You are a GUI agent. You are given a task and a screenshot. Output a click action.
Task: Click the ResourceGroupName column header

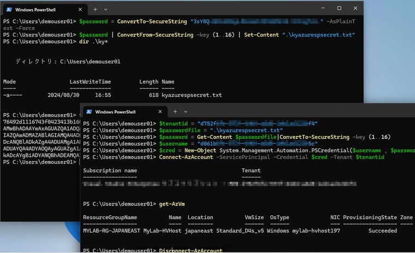pyautogui.click(x=110, y=217)
